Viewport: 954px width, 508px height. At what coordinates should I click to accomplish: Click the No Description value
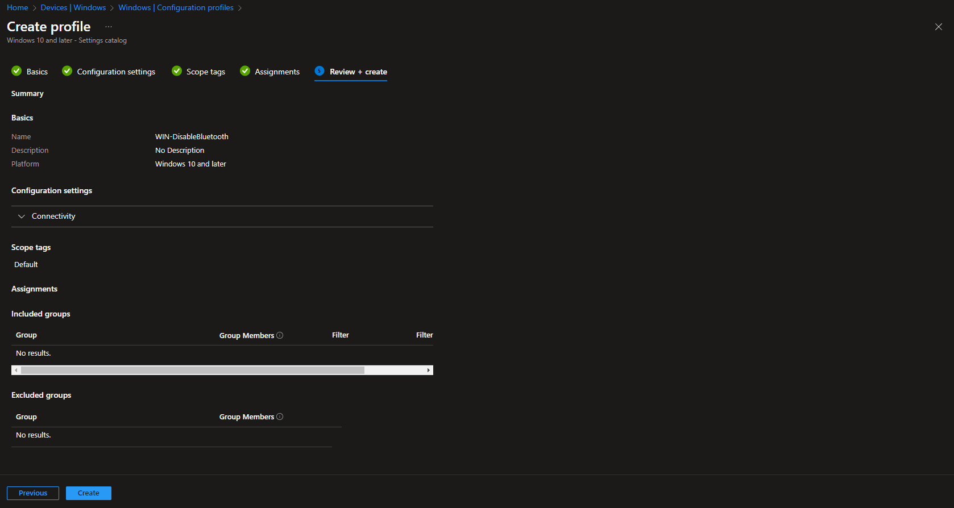(180, 151)
